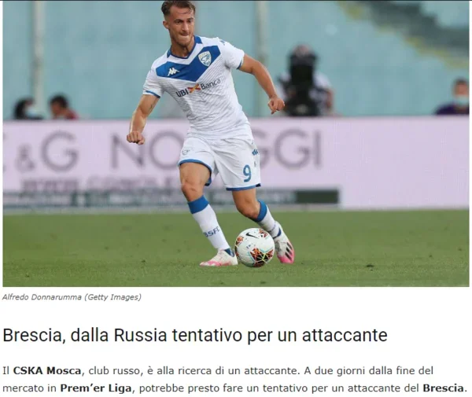Viewport: 472px width, 397px height.
Task: Open the Brescia transfer article headline
Action: click(x=195, y=334)
